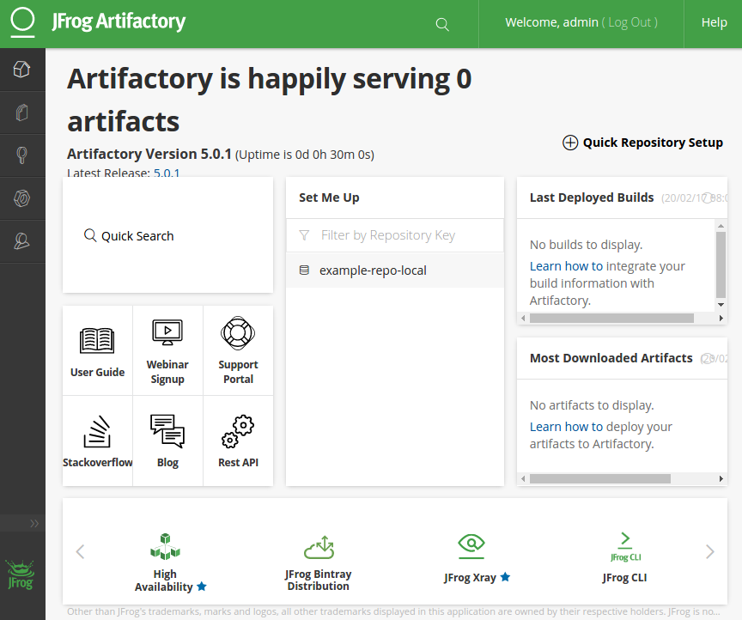Click the Log Out link
The height and width of the screenshot is (620, 742).
tap(629, 22)
